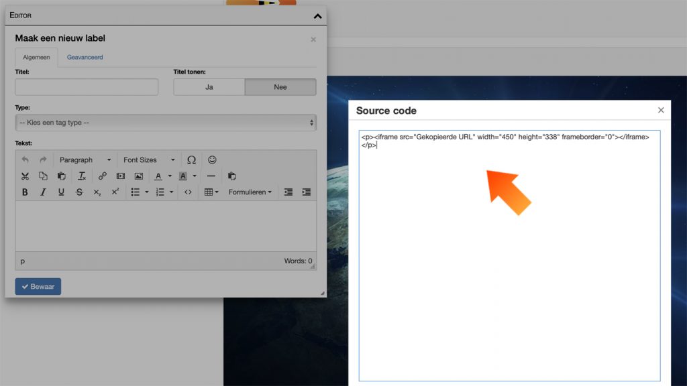Copy selection with the copy icon
This screenshot has height=386, width=687.
click(43, 176)
